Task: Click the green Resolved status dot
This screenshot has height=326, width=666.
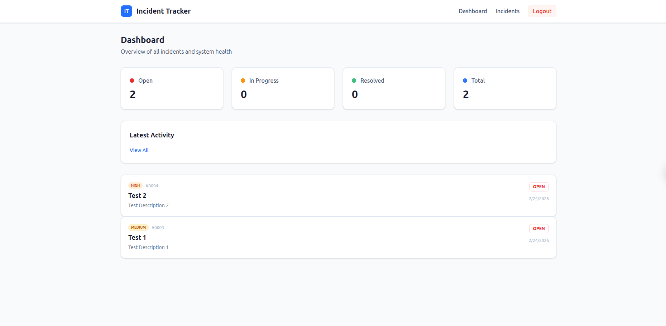Action: pos(354,80)
